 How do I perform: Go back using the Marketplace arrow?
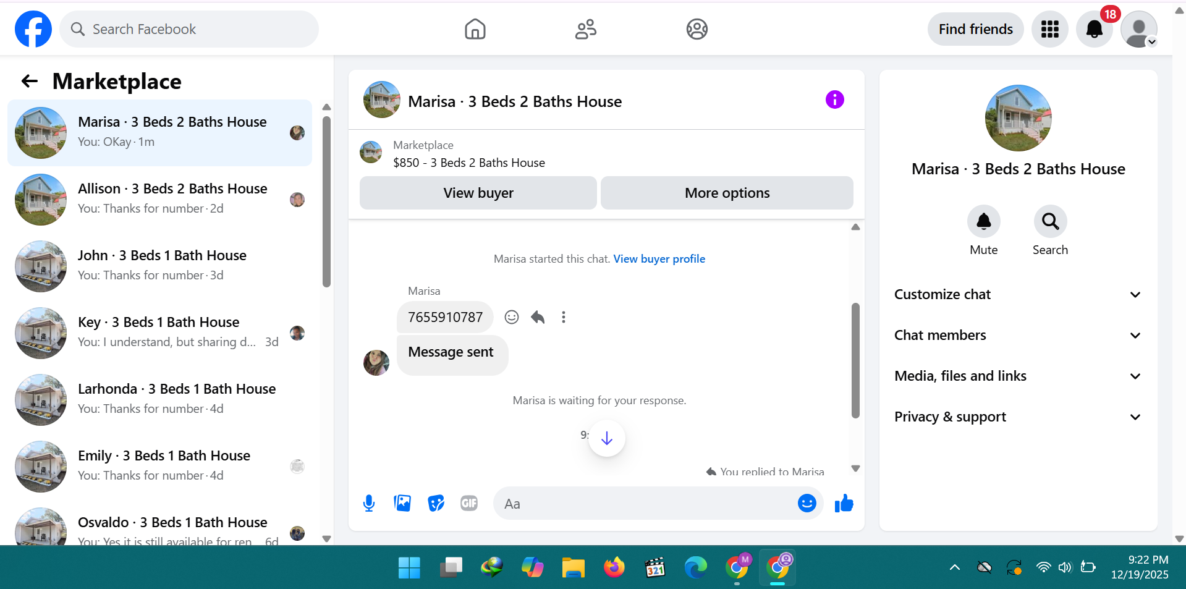pos(30,81)
